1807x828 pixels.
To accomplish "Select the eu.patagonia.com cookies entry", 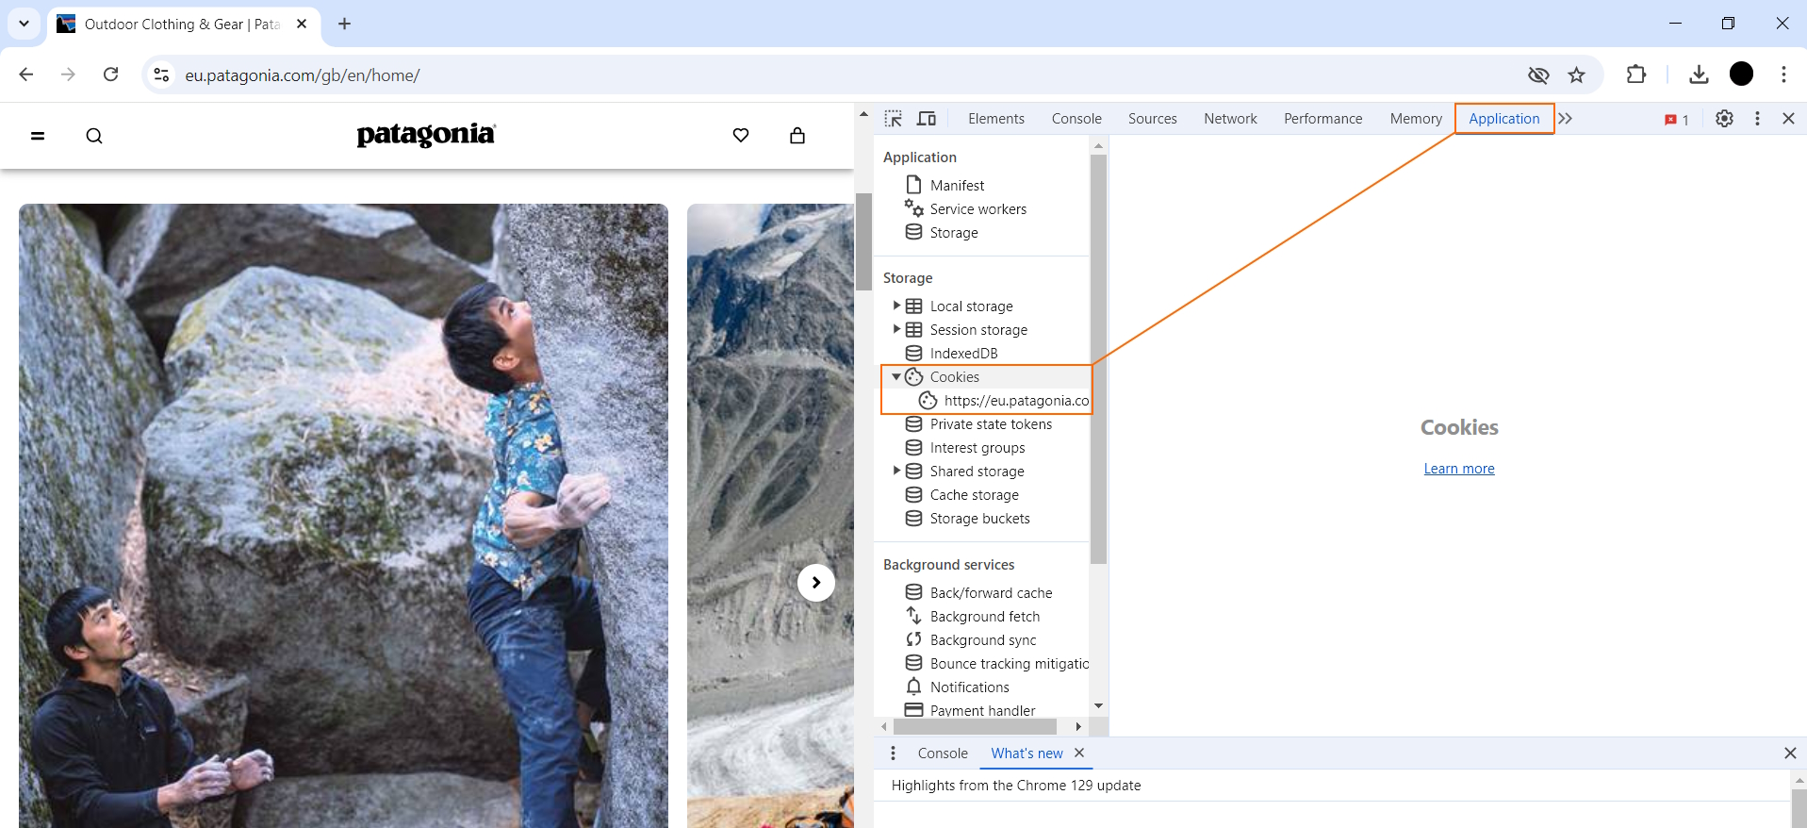I will point(1015,401).
